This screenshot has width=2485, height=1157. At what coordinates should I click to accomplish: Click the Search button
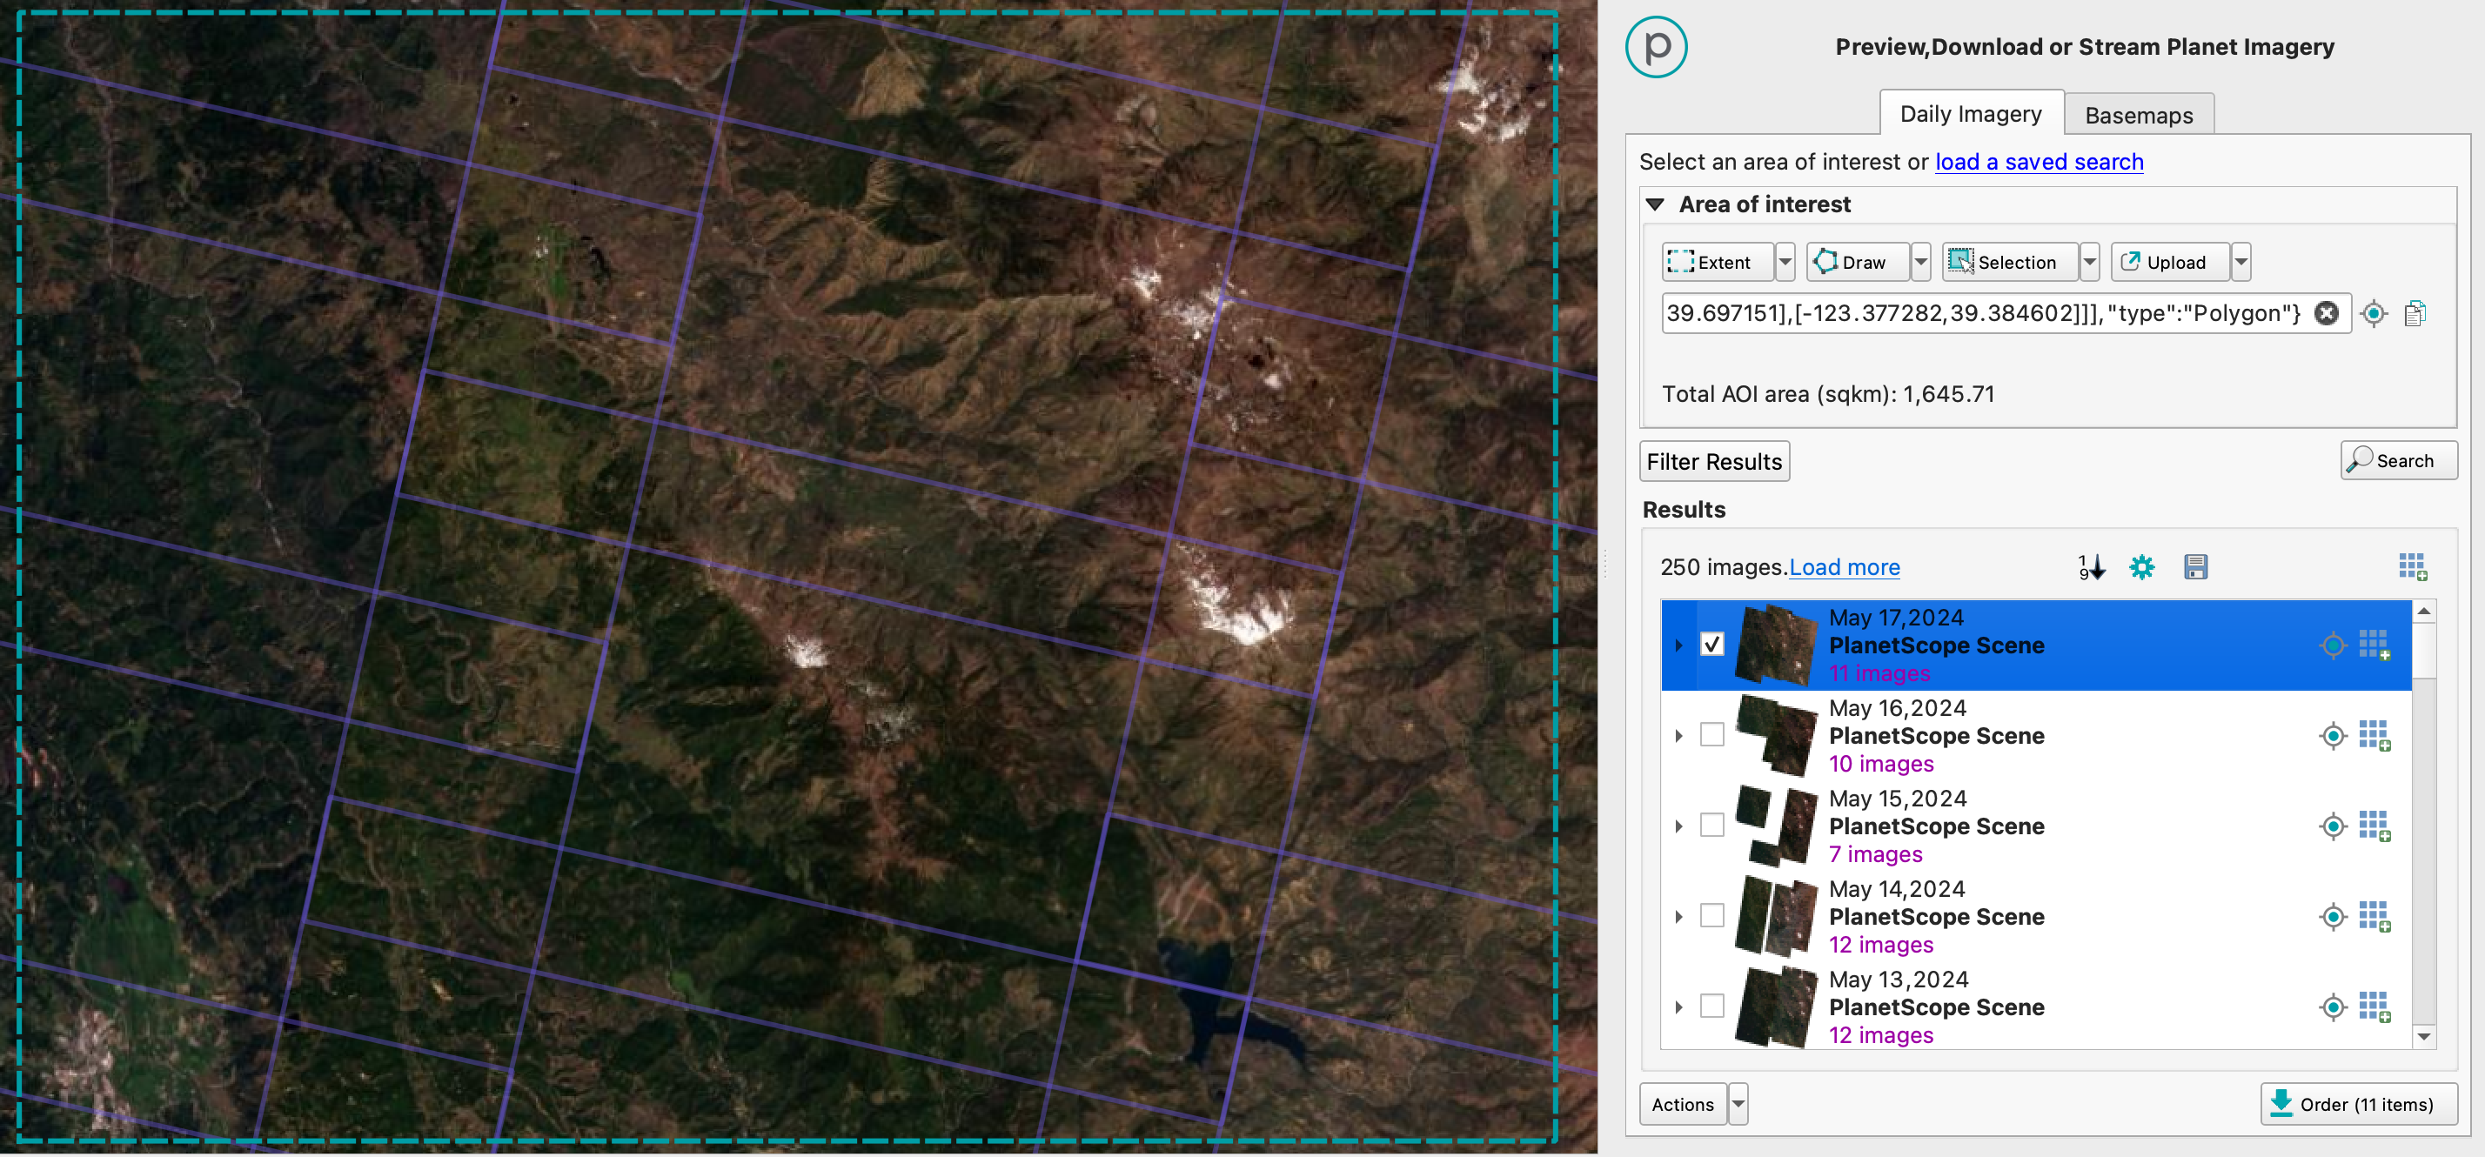pyautogui.click(x=2398, y=460)
